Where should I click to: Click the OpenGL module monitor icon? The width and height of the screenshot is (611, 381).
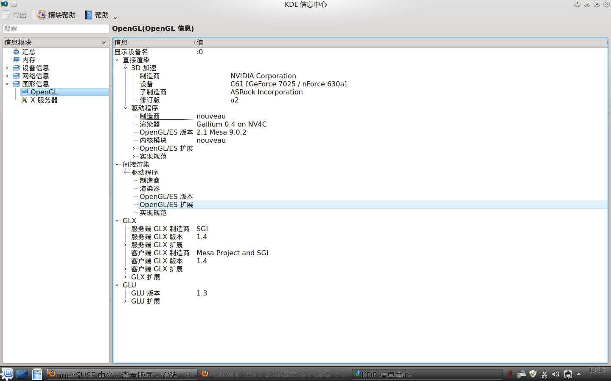tap(25, 92)
